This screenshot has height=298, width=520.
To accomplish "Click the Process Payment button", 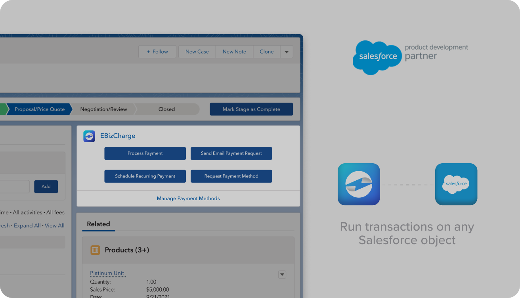I will click(x=145, y=153).
